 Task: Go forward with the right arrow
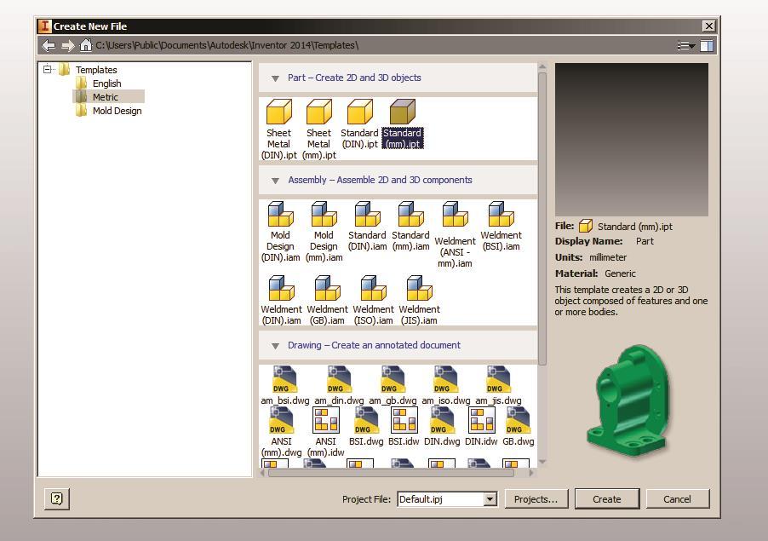[x=67, y=45]
